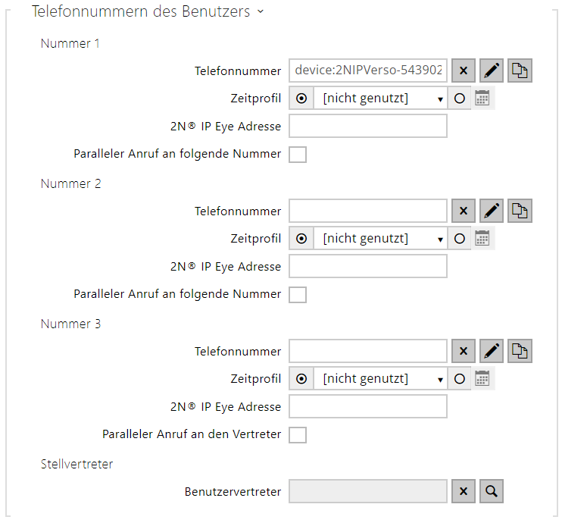Tick parallel call checkbox under Nummer 2
Screen dimensions: 562x523
[298, 294]
